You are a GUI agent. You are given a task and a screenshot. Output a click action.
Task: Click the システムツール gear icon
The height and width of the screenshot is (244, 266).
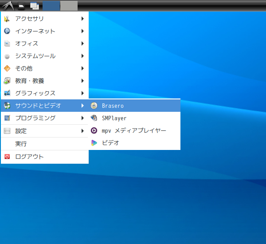[x=7, y=56]
